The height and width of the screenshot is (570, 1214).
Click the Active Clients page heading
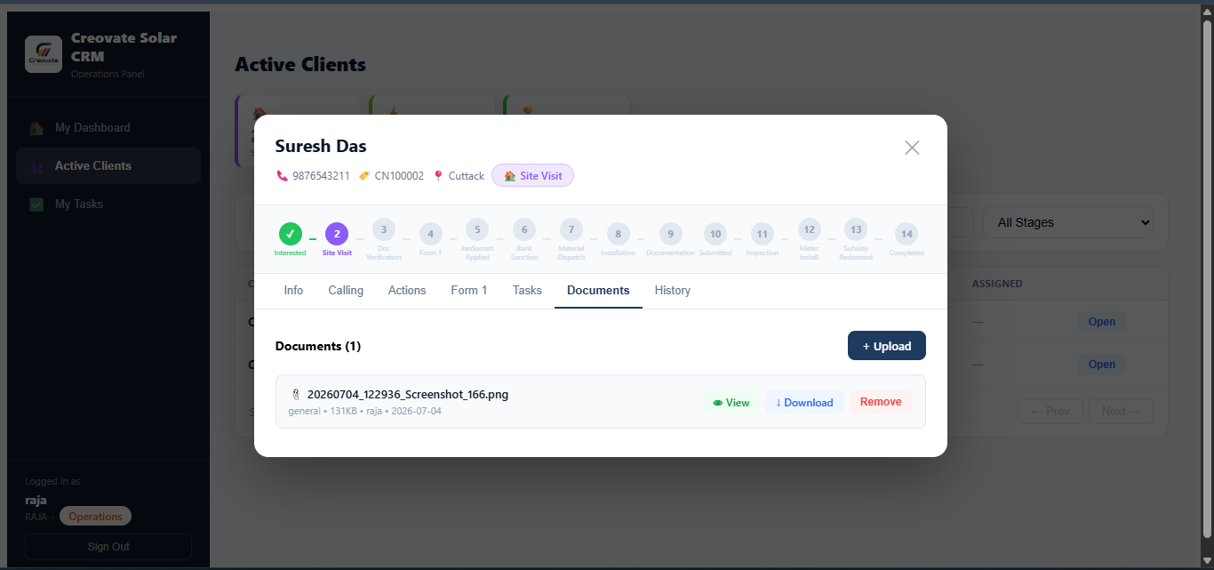(x=300, y=65)
